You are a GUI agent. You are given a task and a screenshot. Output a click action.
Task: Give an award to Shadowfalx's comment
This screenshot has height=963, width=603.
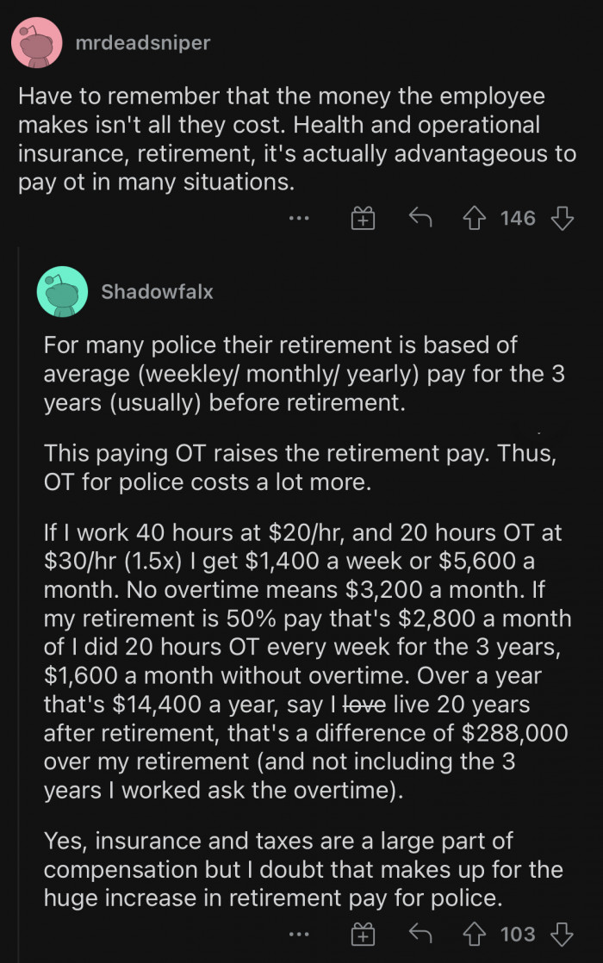click(363, 934)
